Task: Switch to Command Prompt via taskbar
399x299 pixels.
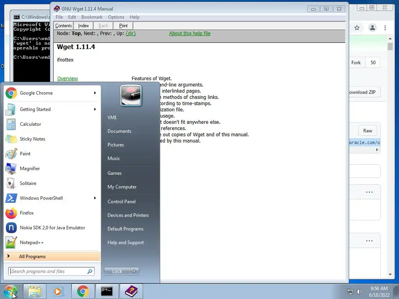Action: [107, 291]
